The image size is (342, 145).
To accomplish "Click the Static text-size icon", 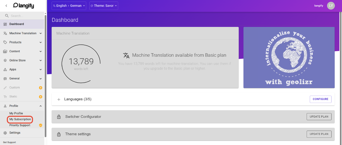I will point(5,97).
